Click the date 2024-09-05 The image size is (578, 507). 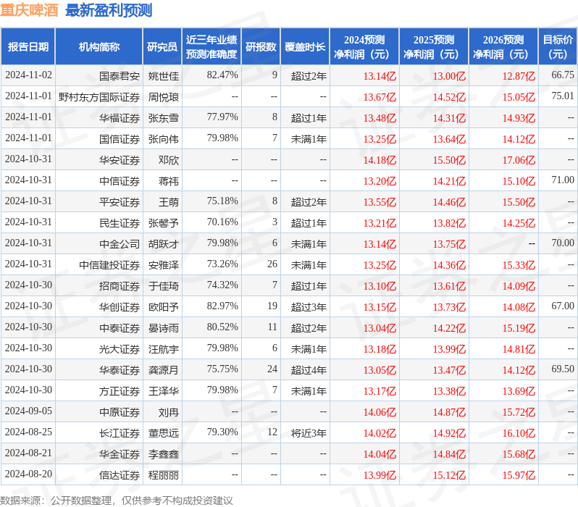click(28, 411)
